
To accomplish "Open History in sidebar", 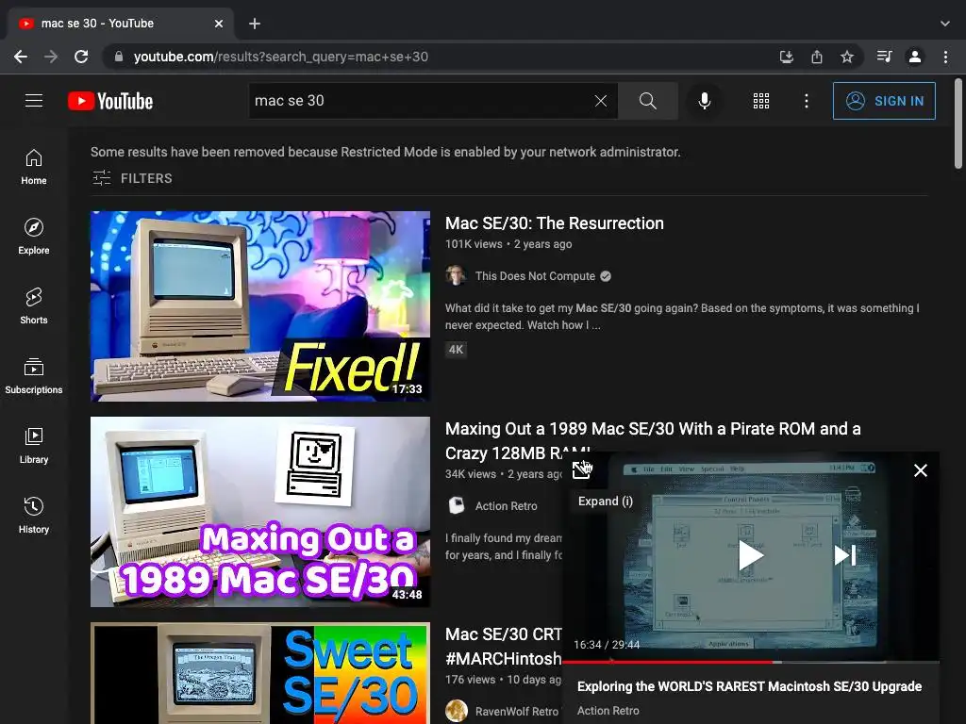I will click(34, 515).
